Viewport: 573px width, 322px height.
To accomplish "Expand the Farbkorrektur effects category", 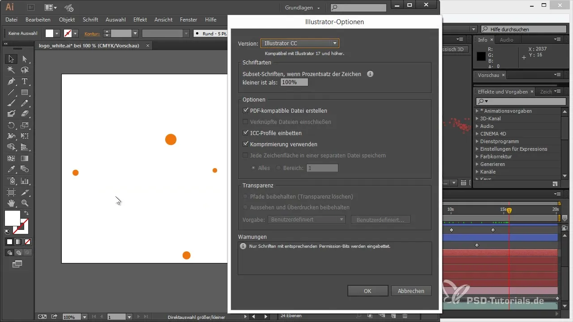I will point(477,157).
